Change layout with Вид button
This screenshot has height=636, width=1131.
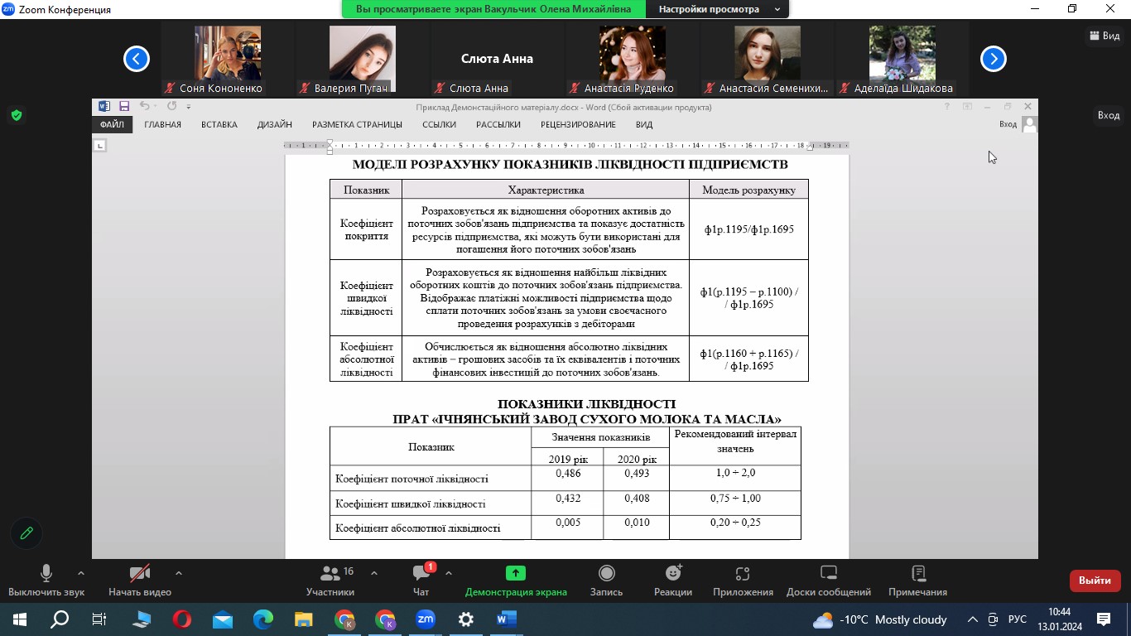(1104, 36)
